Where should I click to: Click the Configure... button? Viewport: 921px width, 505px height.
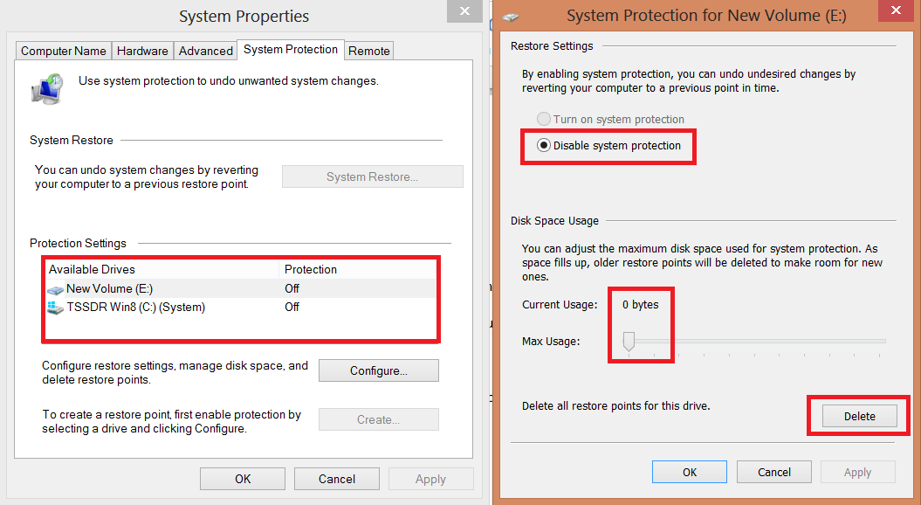[x=379, y=370]
